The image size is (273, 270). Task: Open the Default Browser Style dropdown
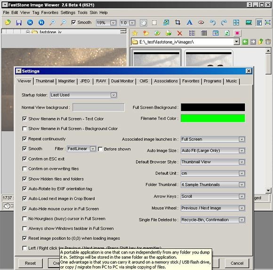[213, 162]
